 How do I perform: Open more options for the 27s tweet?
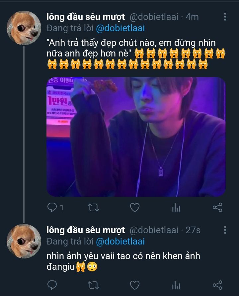tap(225, 230)
